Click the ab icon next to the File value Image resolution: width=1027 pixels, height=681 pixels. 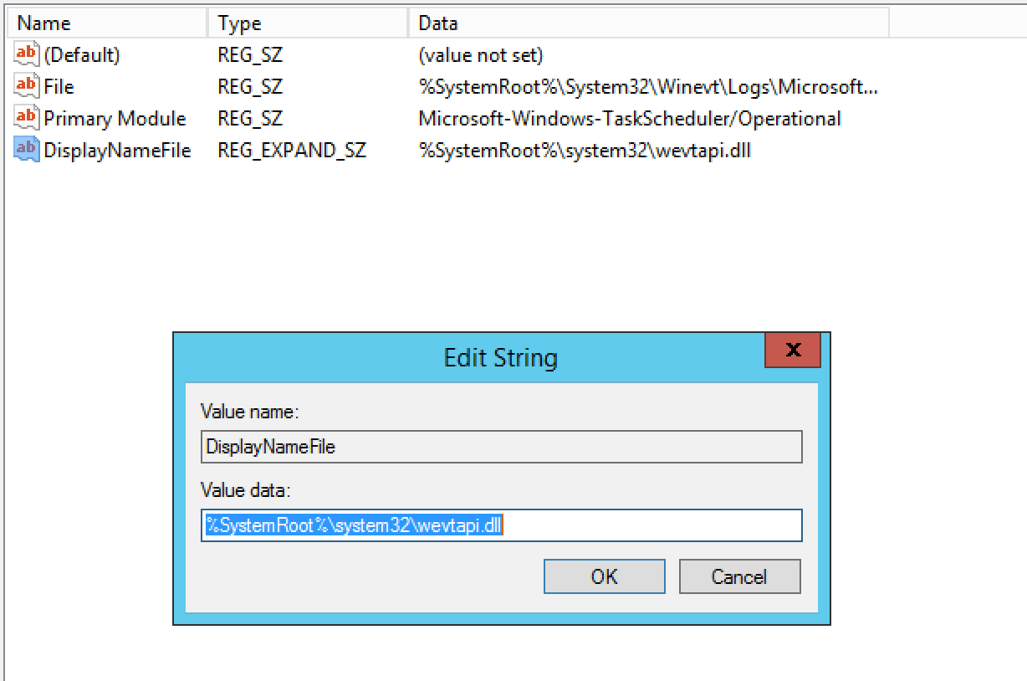tap(26, 86)
